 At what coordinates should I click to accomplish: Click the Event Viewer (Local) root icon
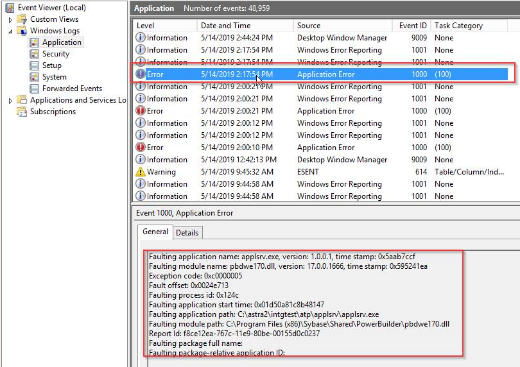pyautogui.click(x=10, y=8)
